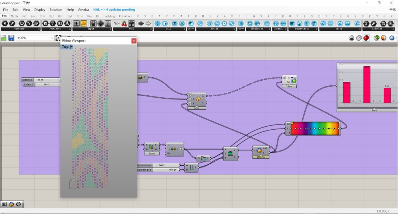Click the glasses icon in Util panel
The width and height of the screenshot is (398, 214).
pos(116,23)
